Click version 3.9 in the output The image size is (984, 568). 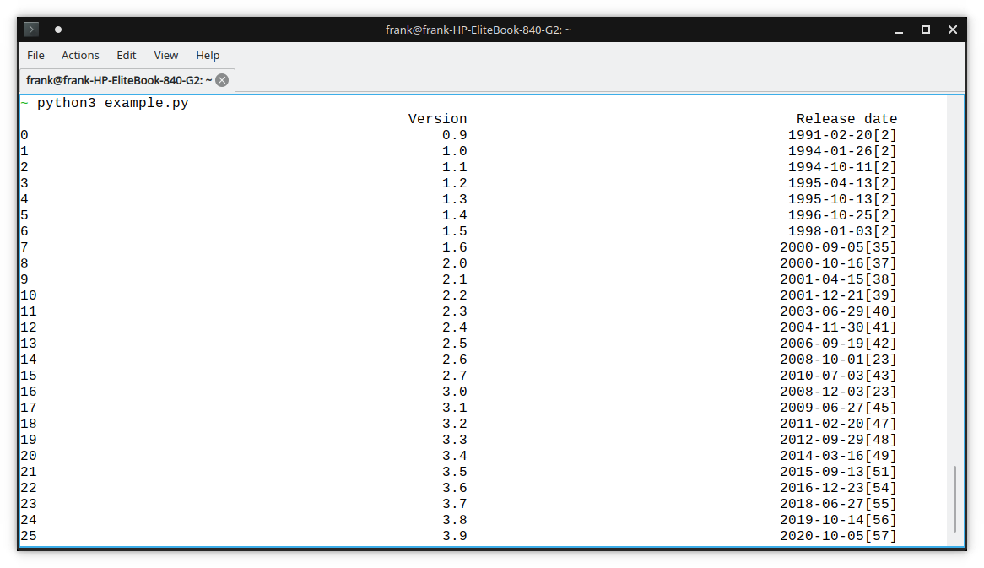coord(454,535)
